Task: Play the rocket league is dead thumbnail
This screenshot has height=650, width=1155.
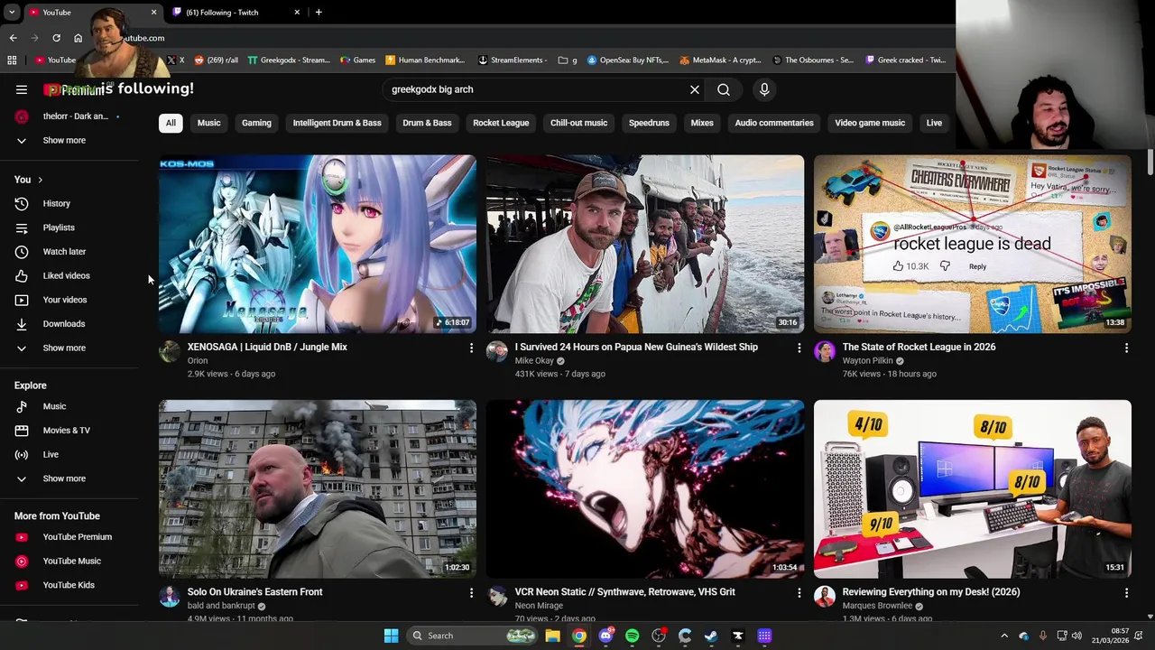Action: (973, 245)
